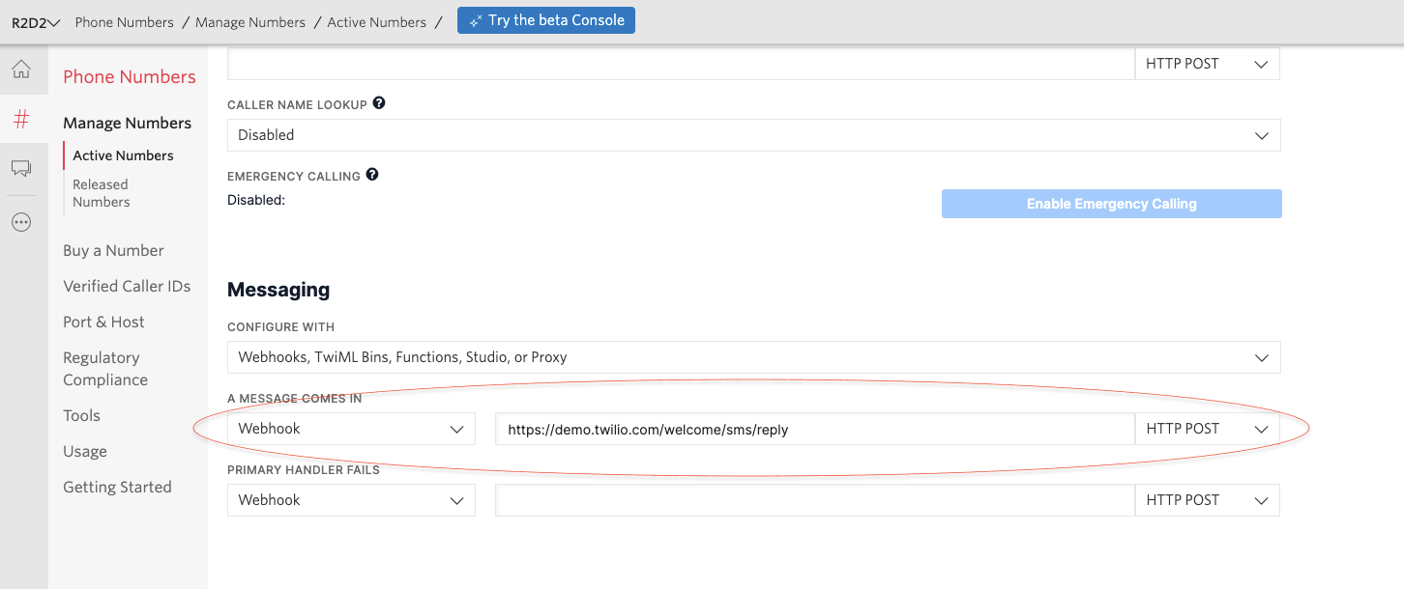Click the Emergency Calling help icon

(x=372, y=175)
